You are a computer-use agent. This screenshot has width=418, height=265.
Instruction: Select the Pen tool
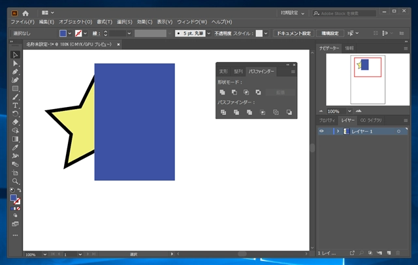pos(15,72)
